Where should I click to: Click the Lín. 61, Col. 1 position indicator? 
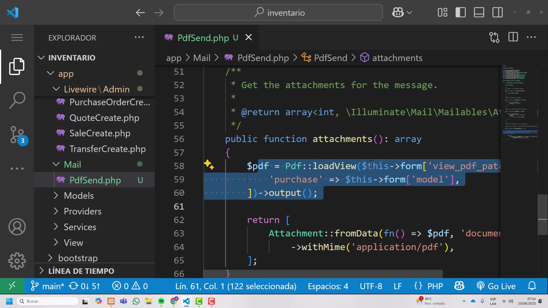click(236, 286)
